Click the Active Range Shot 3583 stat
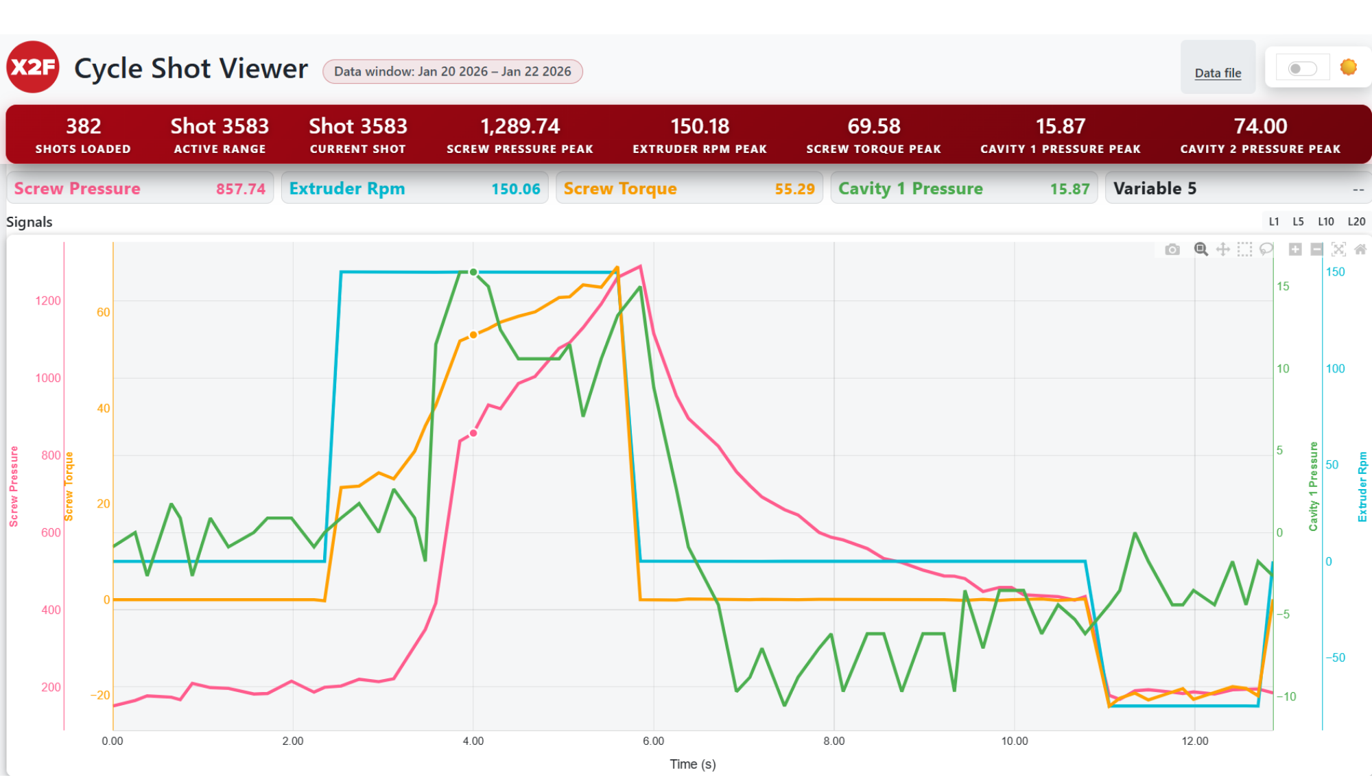Viewport: 1372px width, 784px height. (220, 134)
